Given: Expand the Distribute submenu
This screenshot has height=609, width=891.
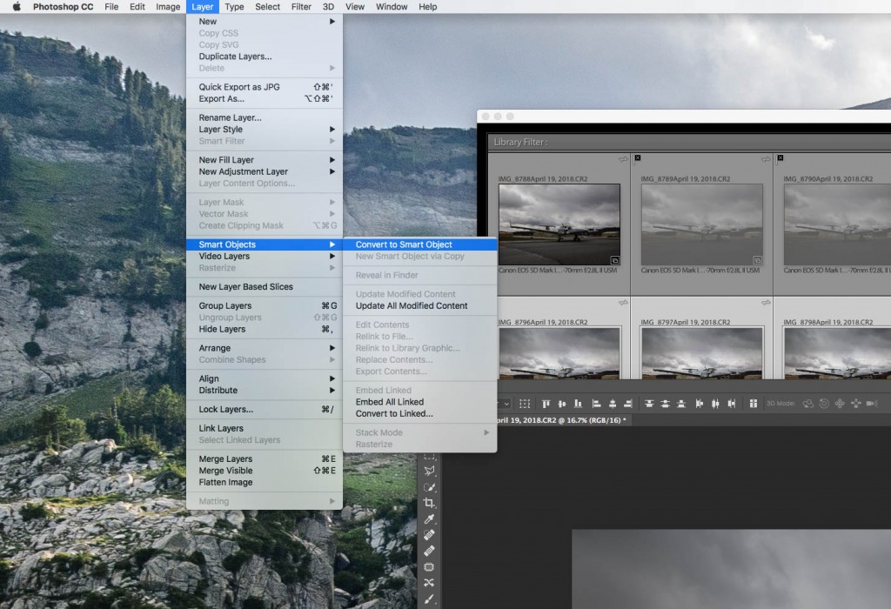Looking at the screenshot, I should coord(265,391).
